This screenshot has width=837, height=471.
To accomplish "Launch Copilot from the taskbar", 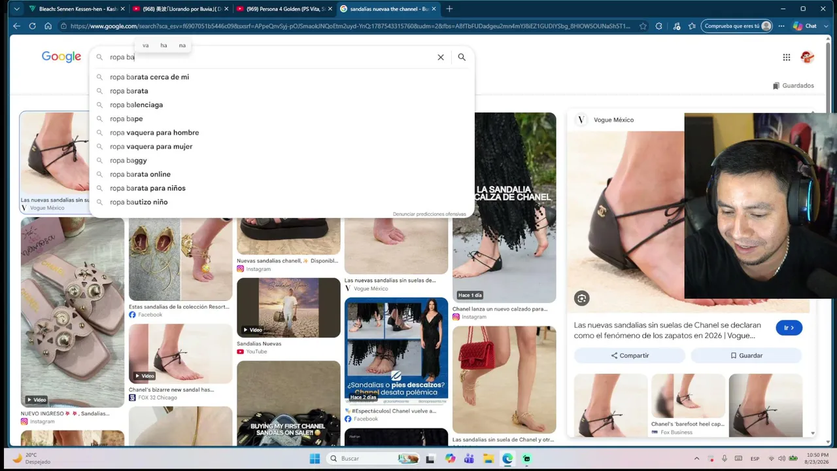I will 450,459.
